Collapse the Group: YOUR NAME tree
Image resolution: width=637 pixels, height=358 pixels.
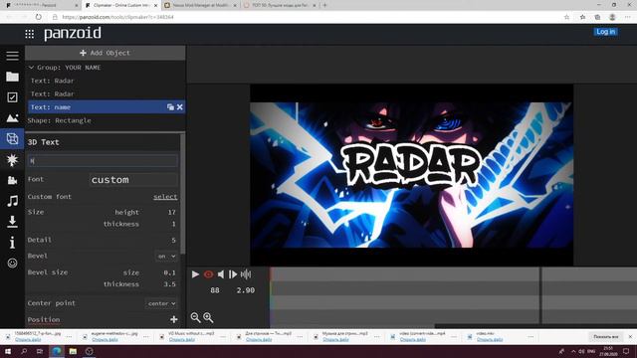coord(31,68)
